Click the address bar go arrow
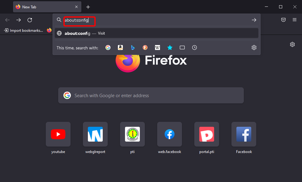Screen dimensions: 302x182 point(254,20)
